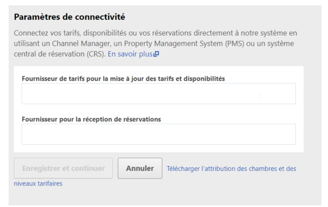The height and width of the screenshot is (207, 328).
Task: Click the "niveaux tarifaires" link text
Action: [38, 183]
